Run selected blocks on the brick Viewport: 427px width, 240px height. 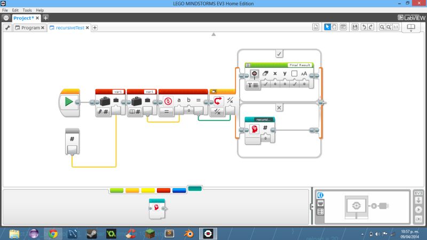pos(418,219)
